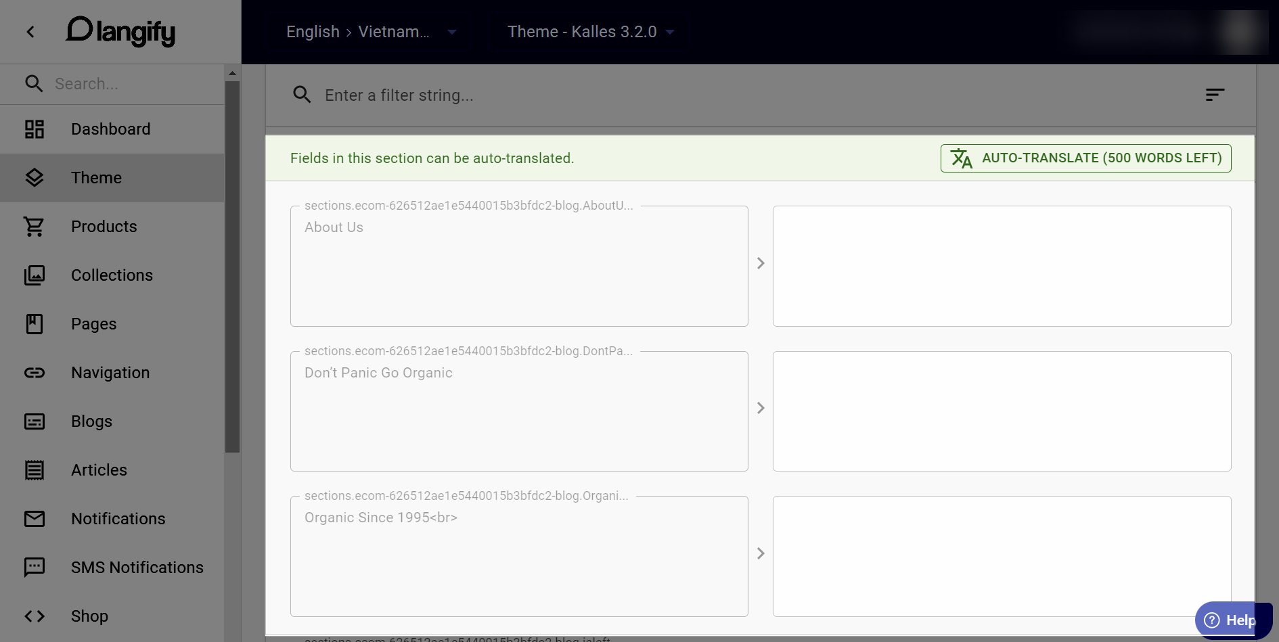1279x642 pixels.
Task: Select the SMS Notifications chat icon
Action: coord(35,568)
